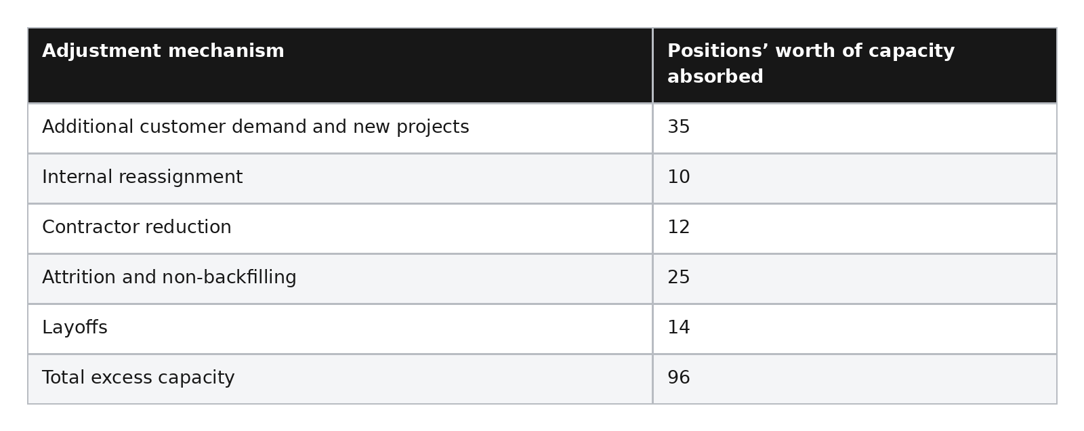Click the total value 96
Viewport: 1084px width, 431px height.
(679, 378)
